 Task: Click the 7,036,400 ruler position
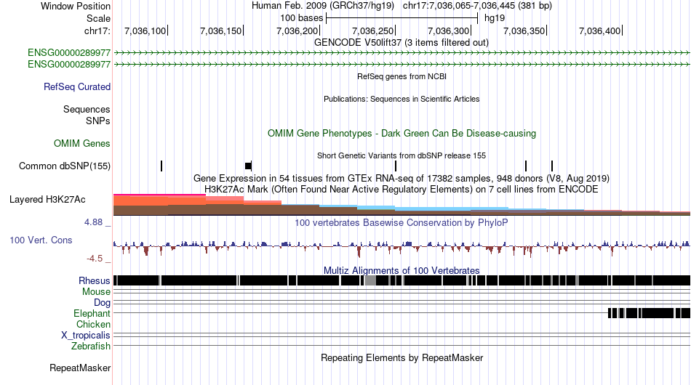click(x=600, y=31)
